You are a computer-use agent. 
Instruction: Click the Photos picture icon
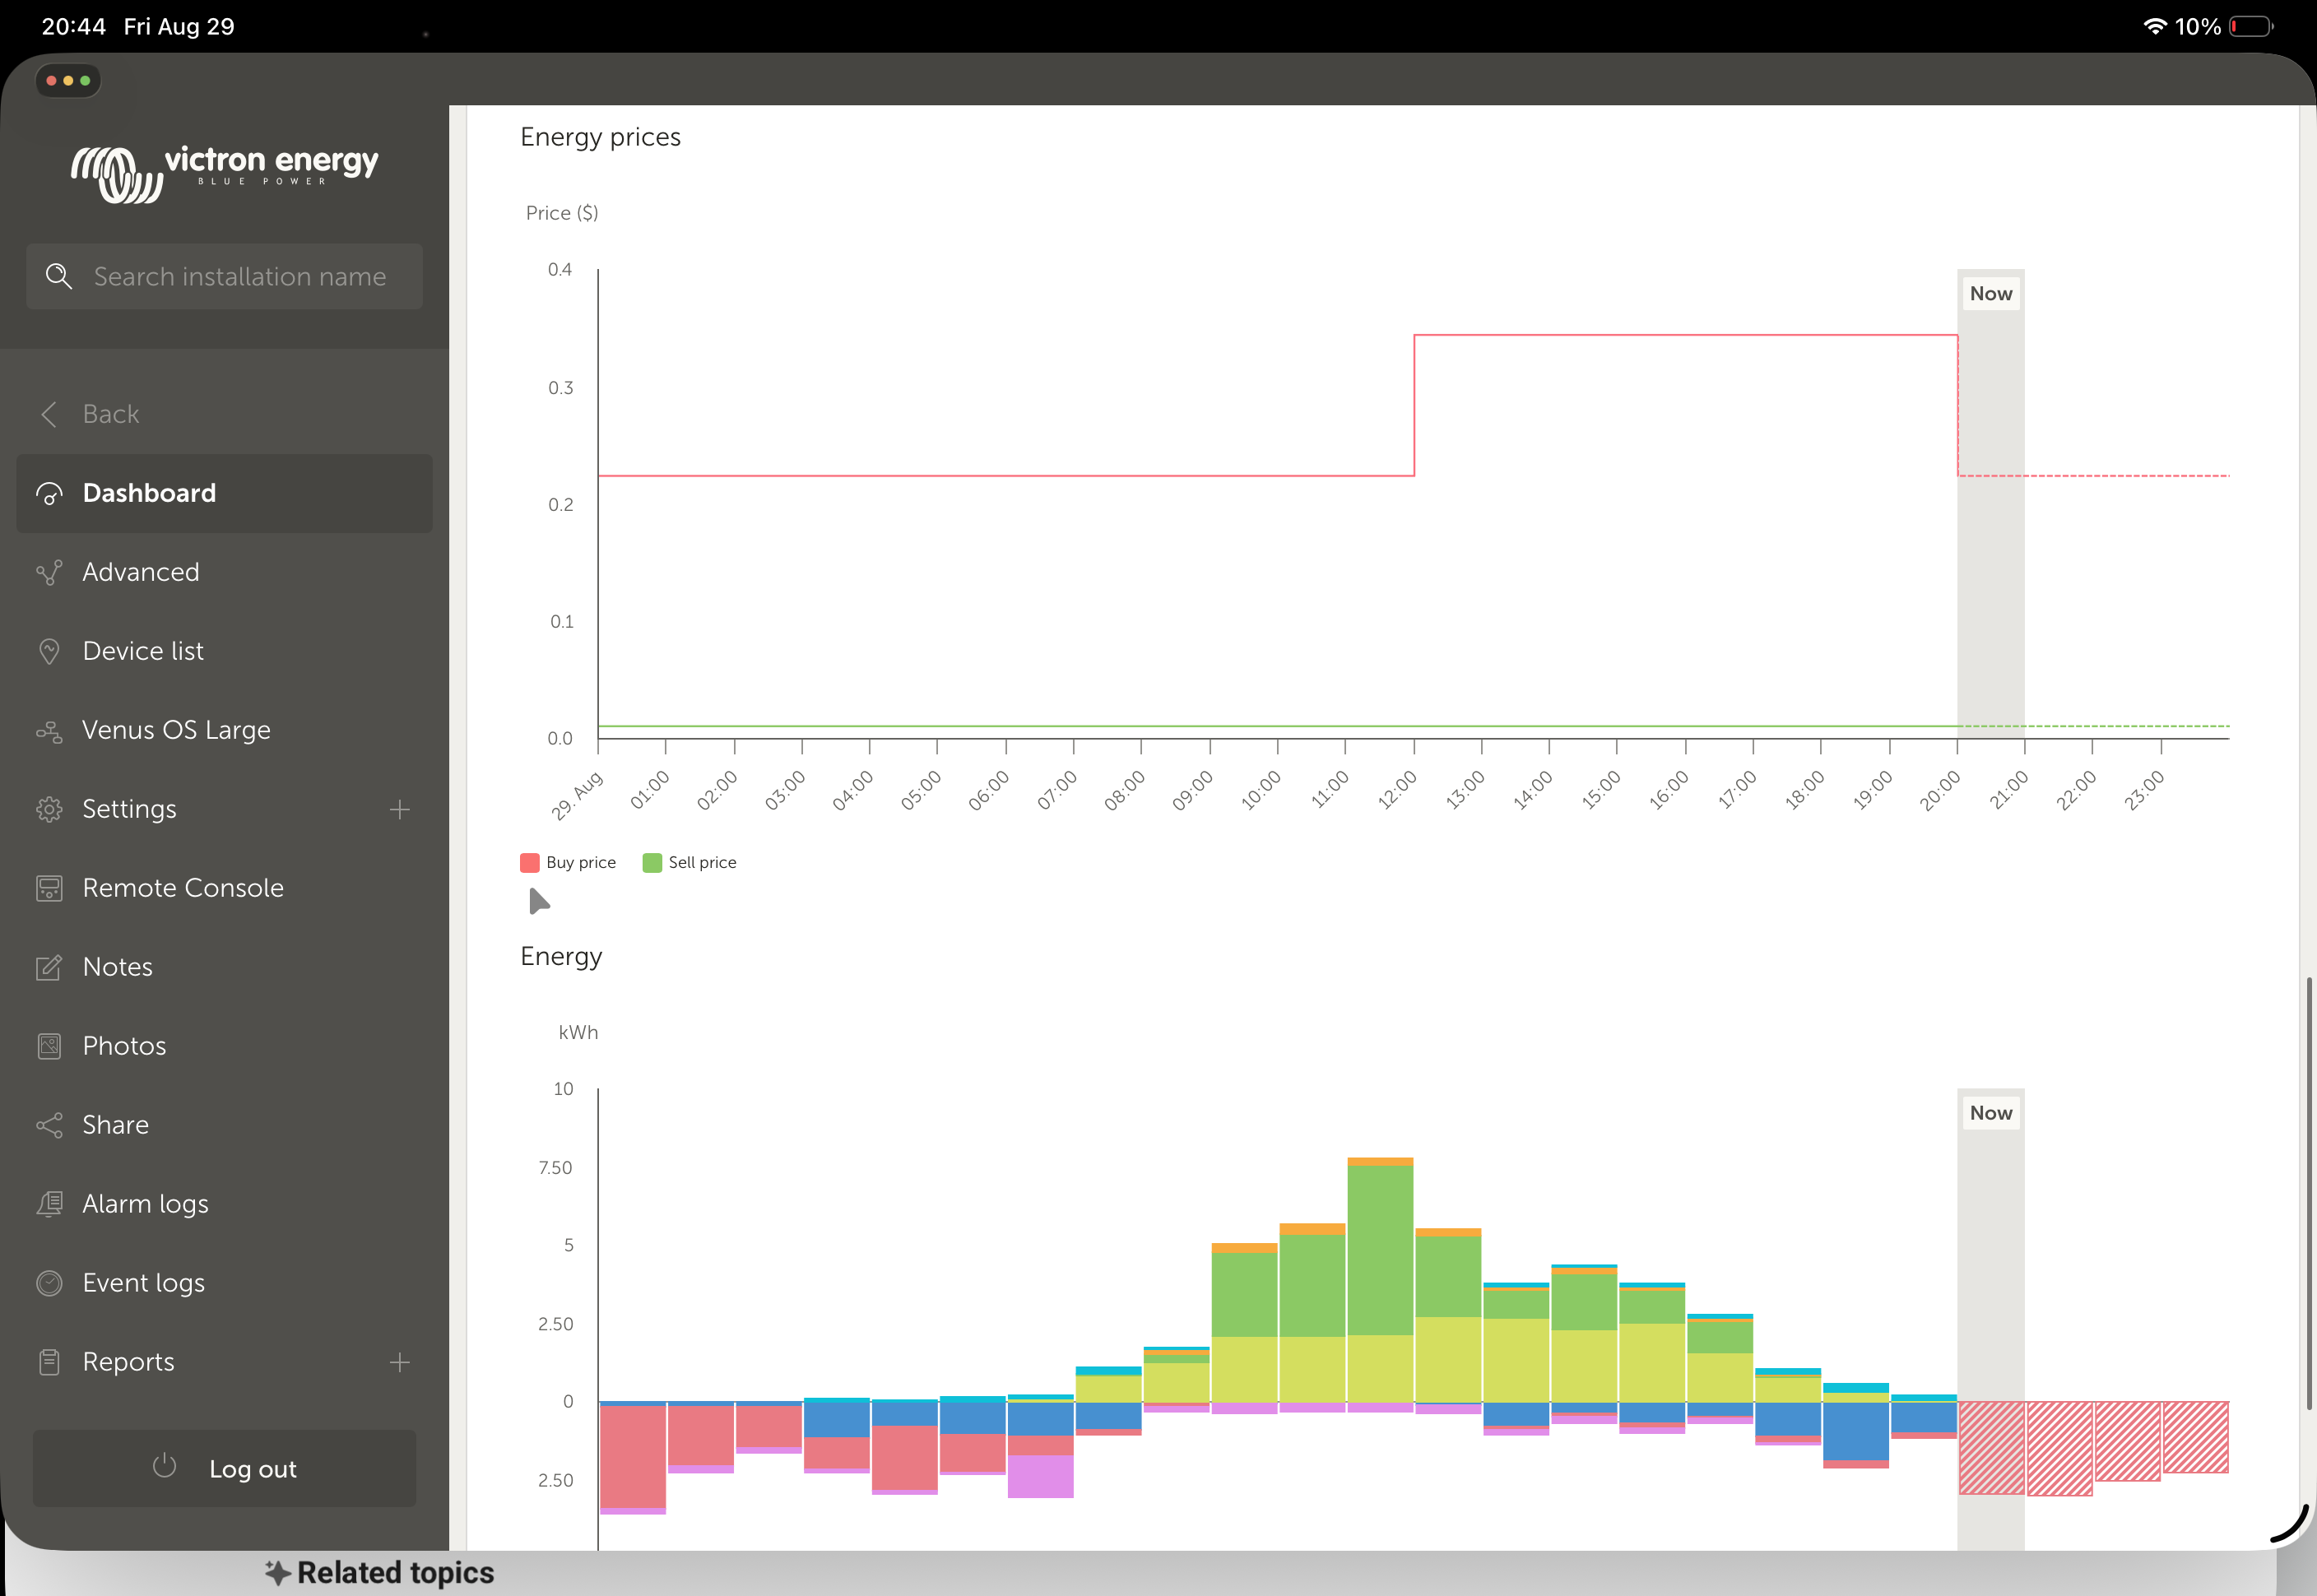[49, 1046]
